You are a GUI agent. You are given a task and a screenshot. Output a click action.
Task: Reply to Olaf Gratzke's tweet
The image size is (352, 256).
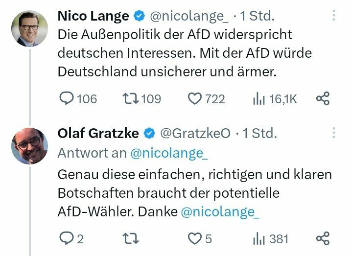click(x=66, y=238)
